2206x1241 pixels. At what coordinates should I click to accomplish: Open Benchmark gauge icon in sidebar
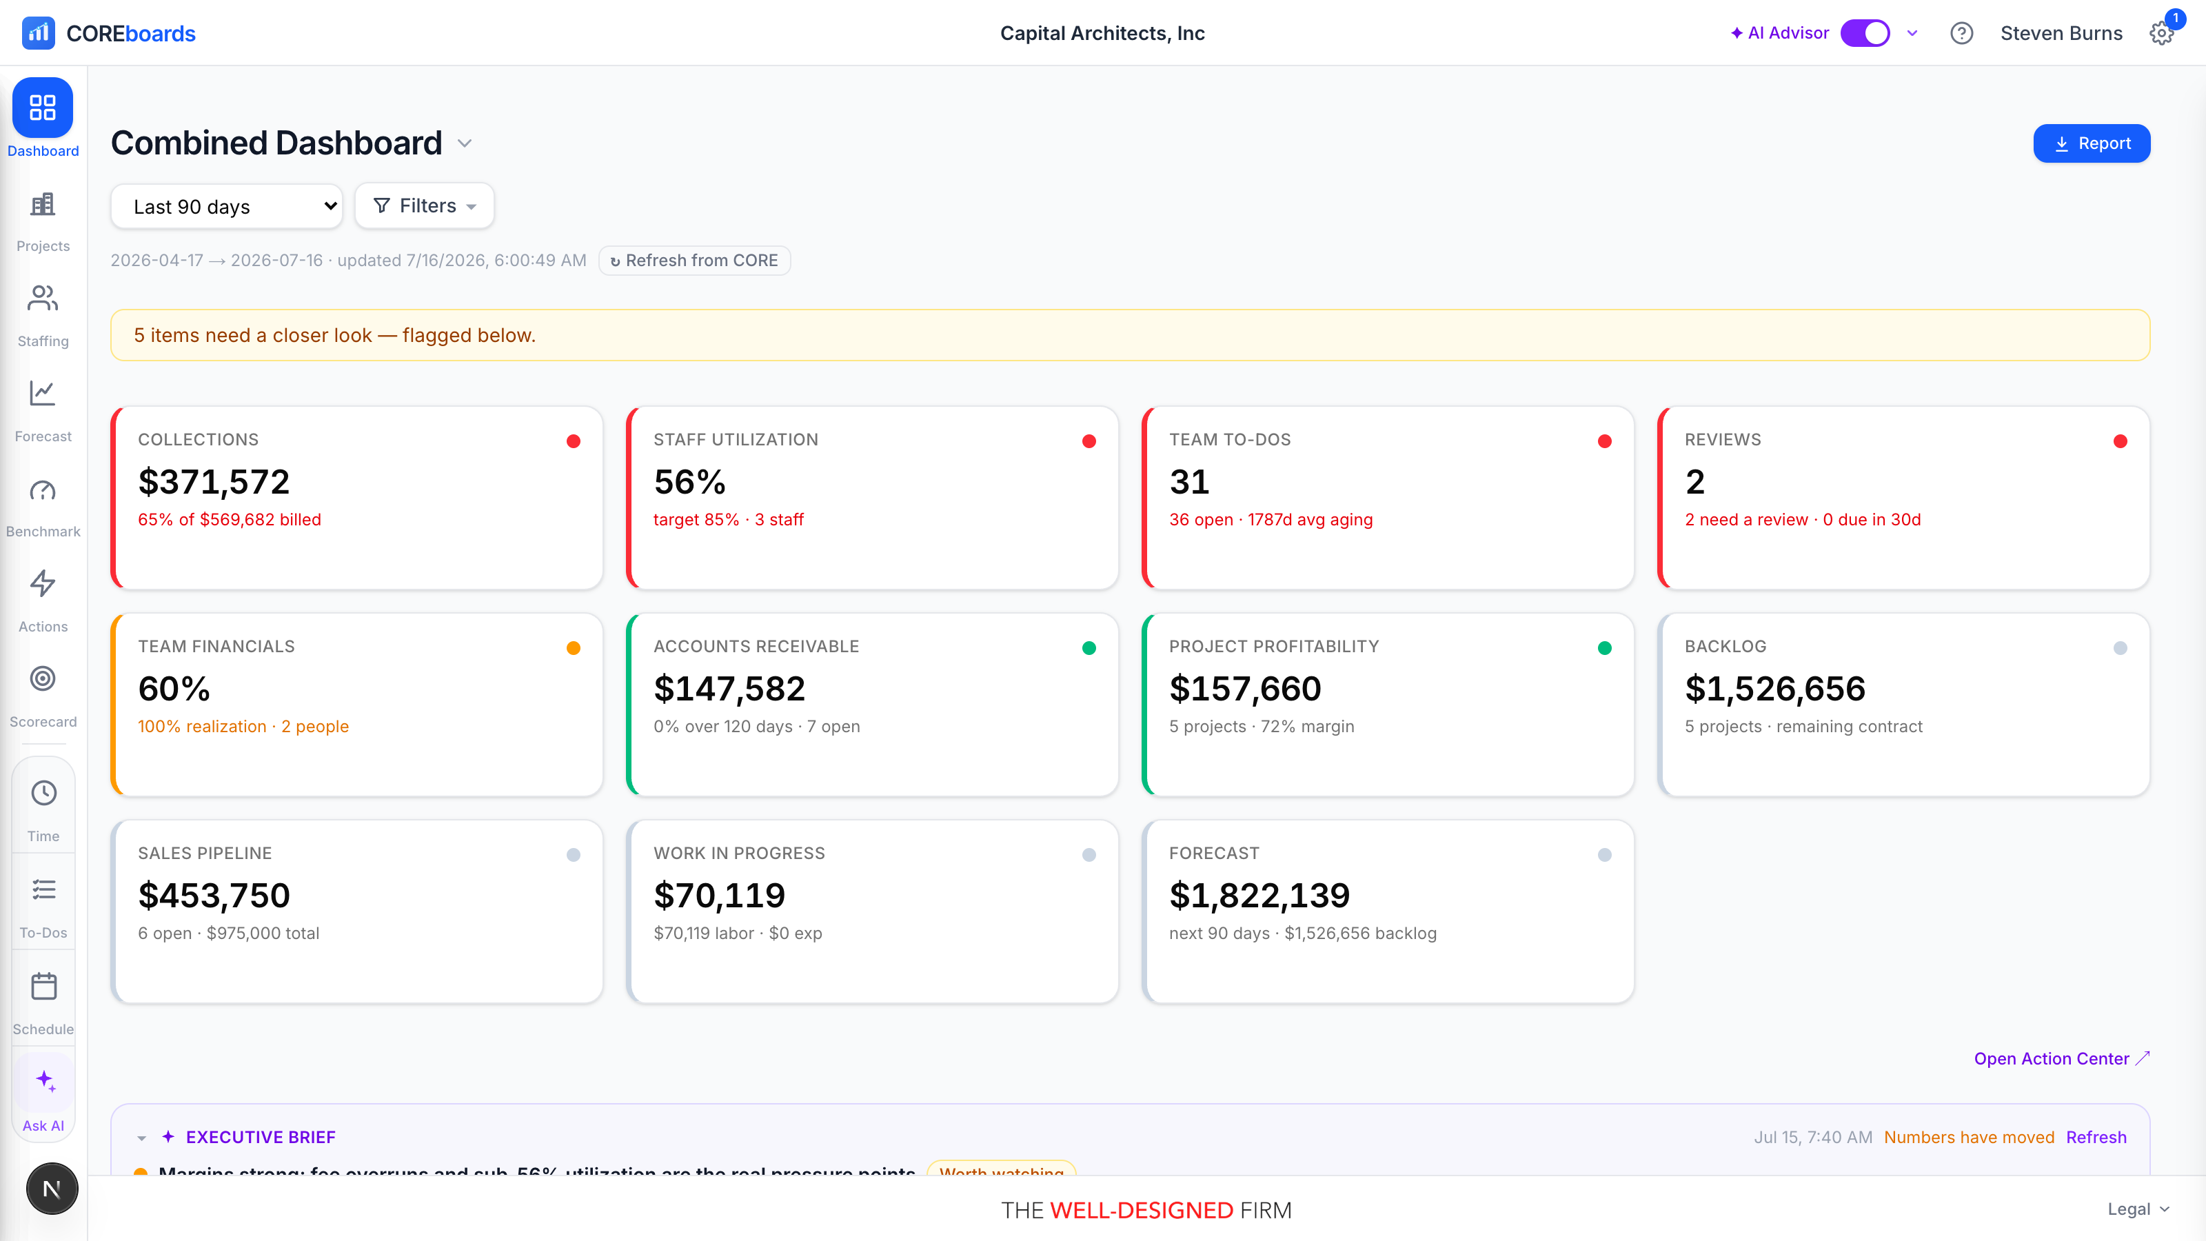click(x=43, y=490)
